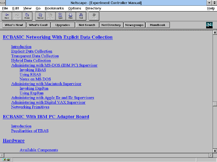This screenshot has width=217, height=162.
Task: Click the Forward toolbar icon
Action: click(17, 16)
